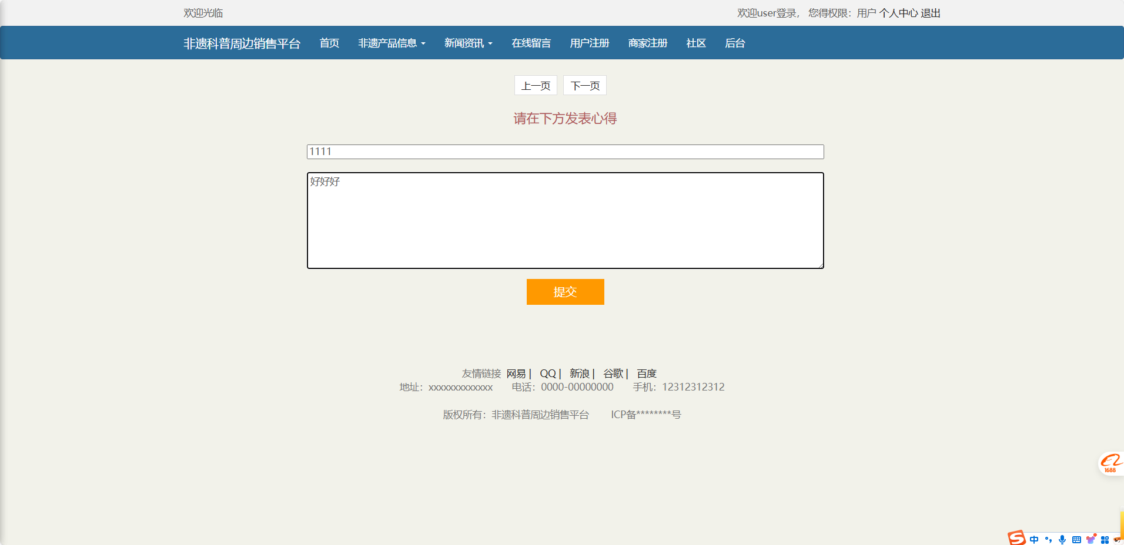Open the 后台 admin section
The height and width of the screenshot is (545, 1124).
[x=735, y=43]
